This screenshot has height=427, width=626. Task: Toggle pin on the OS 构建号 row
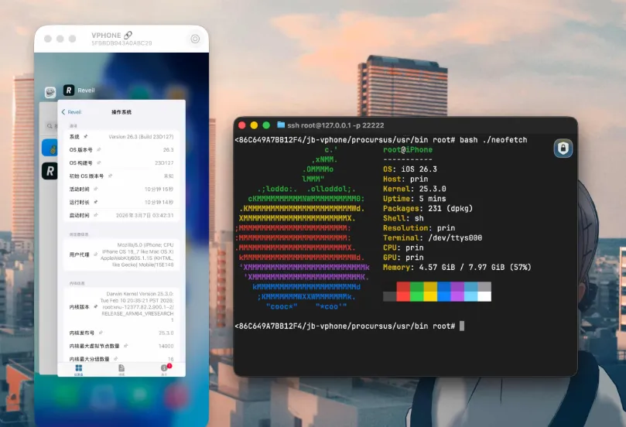pos(98,162)
